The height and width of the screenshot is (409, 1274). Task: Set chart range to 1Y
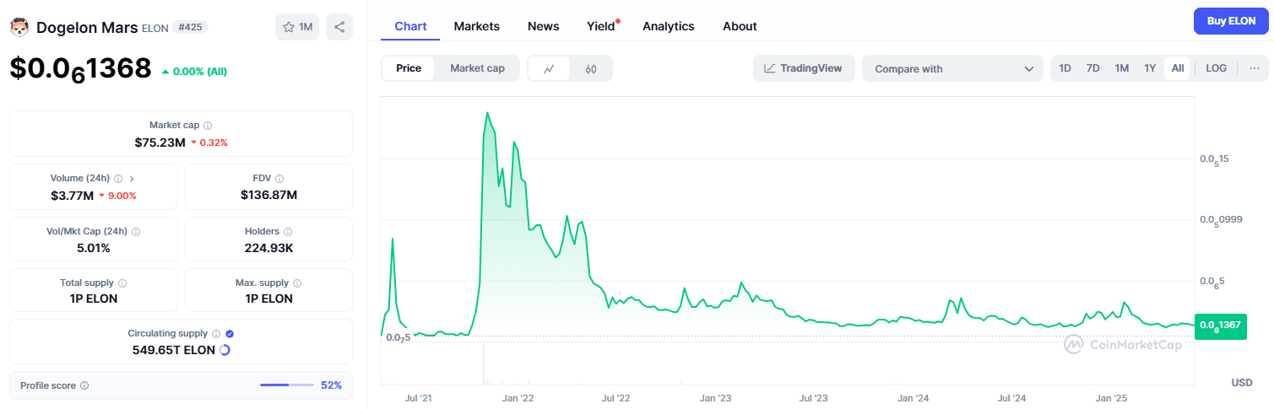point(1150,68)
